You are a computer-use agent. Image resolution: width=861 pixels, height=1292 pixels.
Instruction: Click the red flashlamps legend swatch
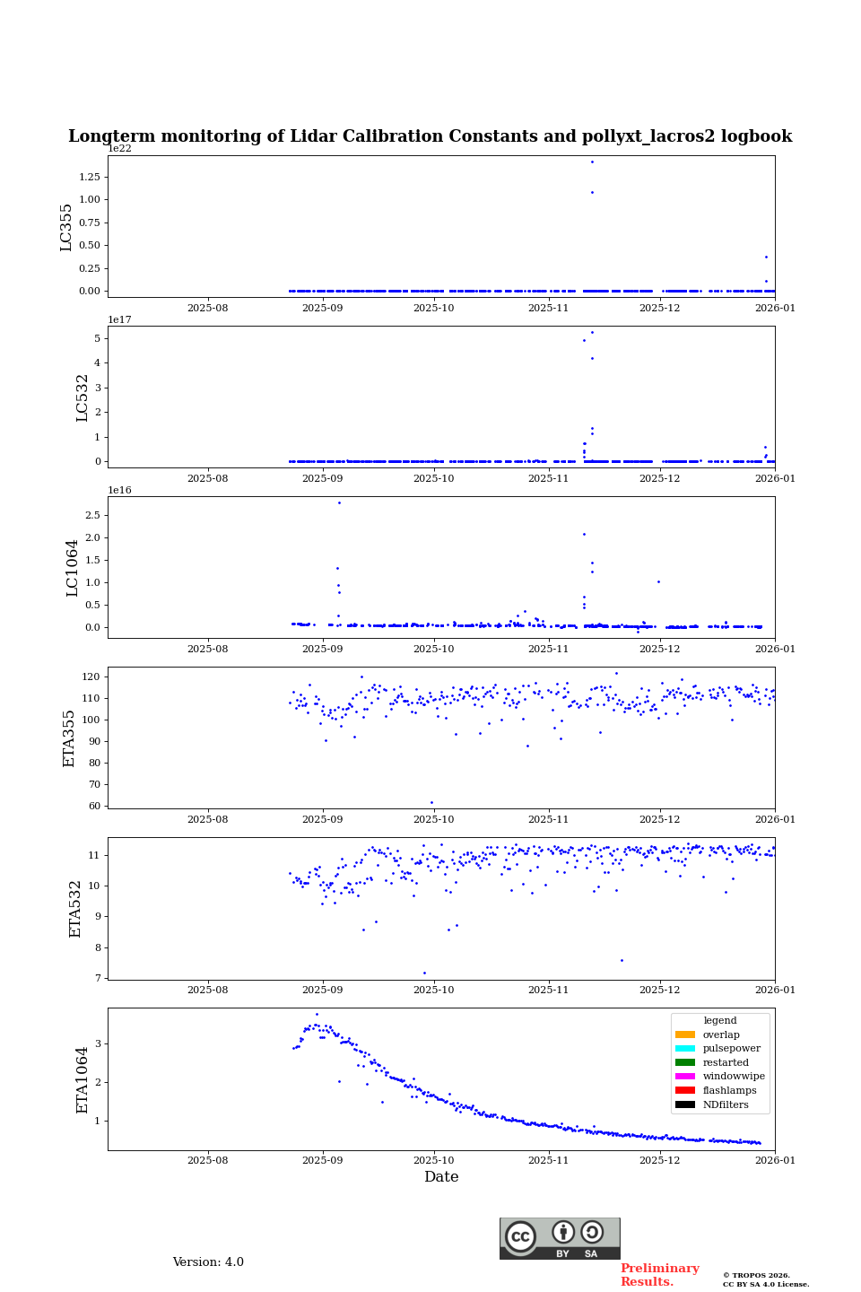click(684, 1091)
